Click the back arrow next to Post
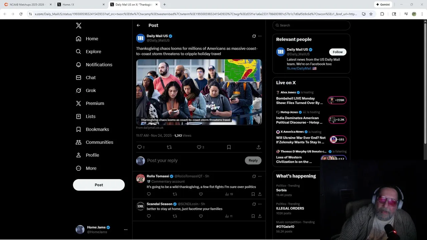Screen dimensions: 427x240 138,25
